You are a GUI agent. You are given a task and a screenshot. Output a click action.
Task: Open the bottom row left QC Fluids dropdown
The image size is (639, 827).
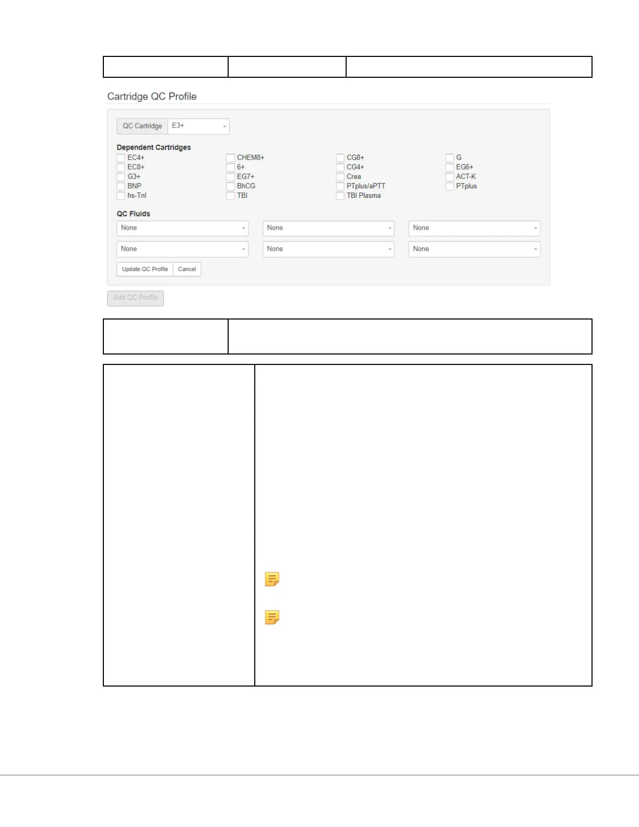click(x=182, y=249)
